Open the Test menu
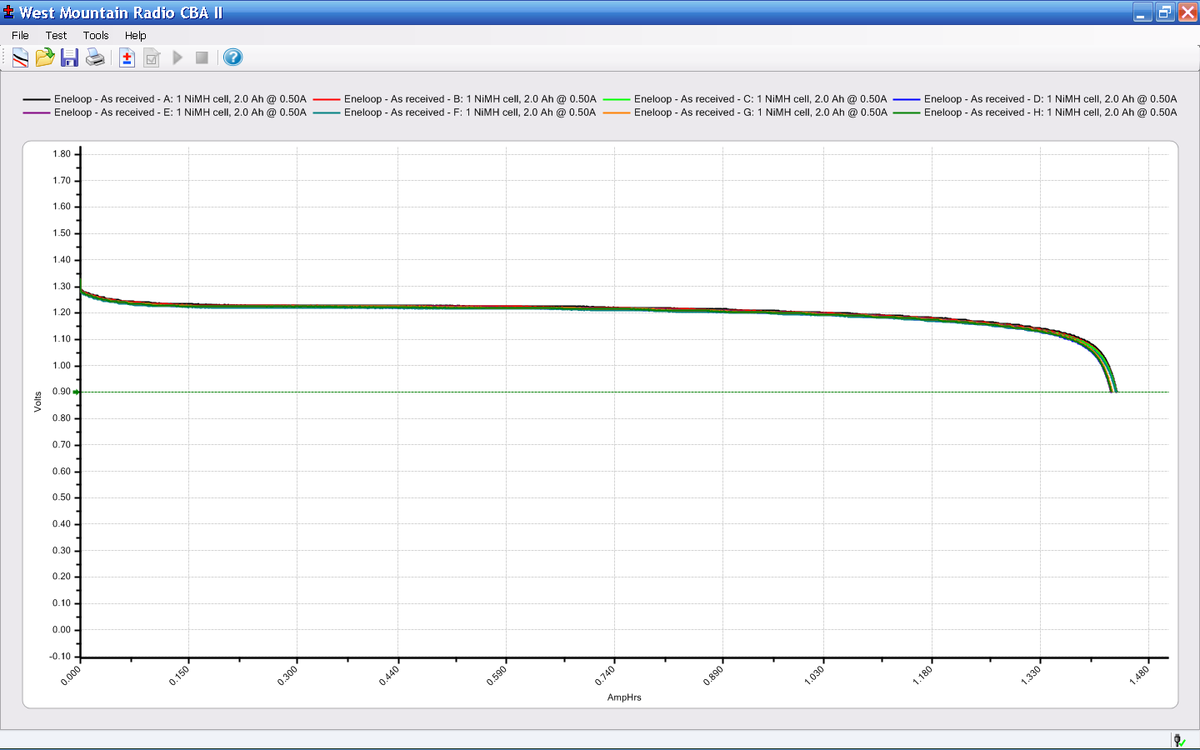Viewport: 1200px width, 750px height. click(x=56, y=35)
